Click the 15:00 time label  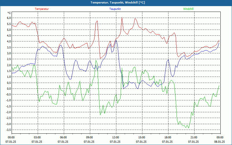(142, 137)
